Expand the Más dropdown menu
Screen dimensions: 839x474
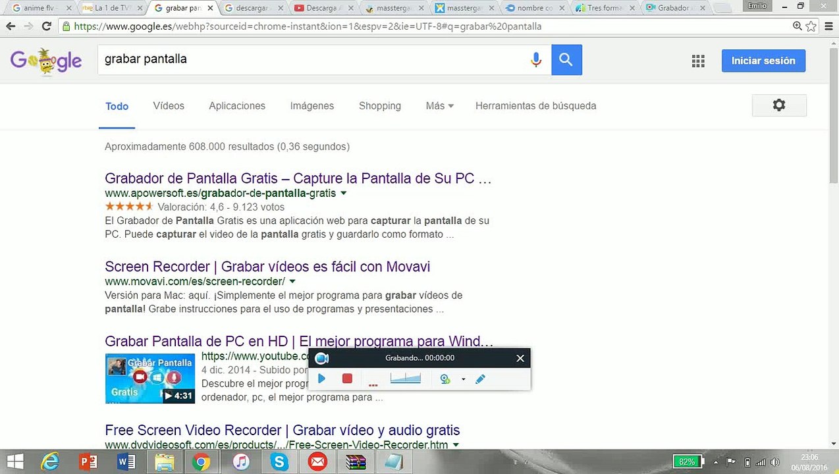(439, 105)
